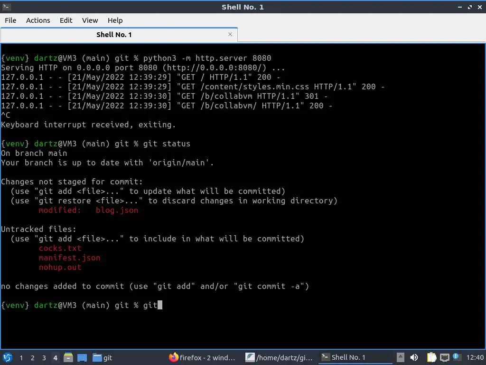The width and height of the screenshot is (486, 365).
Task: Open the Lubuntu application menu
Action: (x=8, y=357)
